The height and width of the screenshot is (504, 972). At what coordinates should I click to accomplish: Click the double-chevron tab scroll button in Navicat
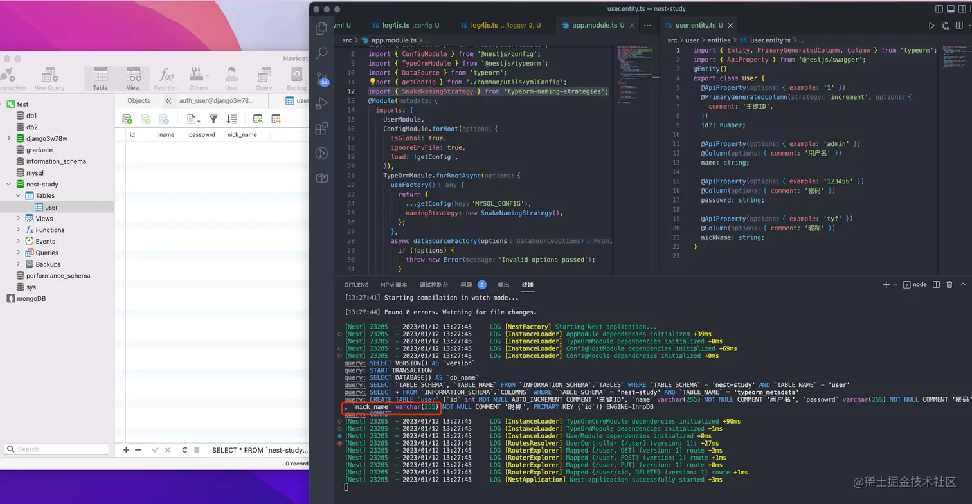(168, 100)
